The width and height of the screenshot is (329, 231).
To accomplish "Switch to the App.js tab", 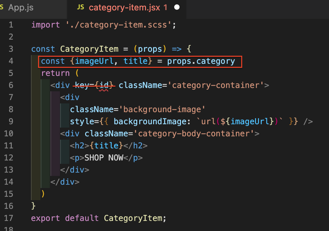I will 21,7.
